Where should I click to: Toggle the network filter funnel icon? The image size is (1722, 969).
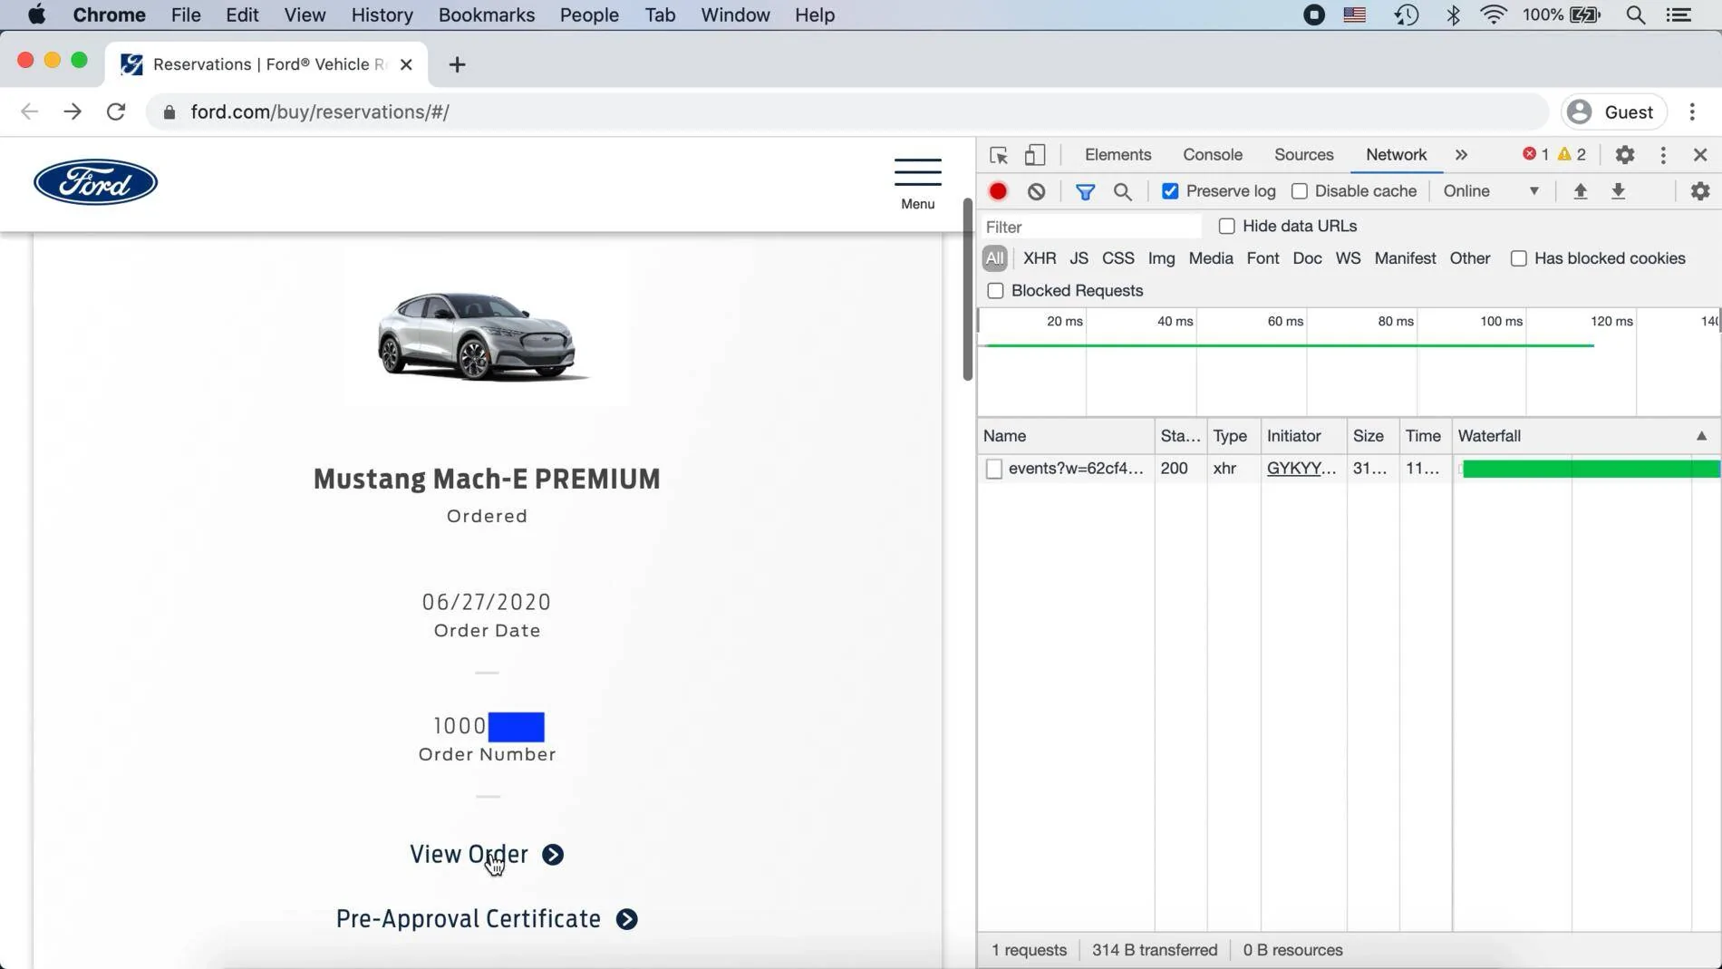pos(1085,191)
